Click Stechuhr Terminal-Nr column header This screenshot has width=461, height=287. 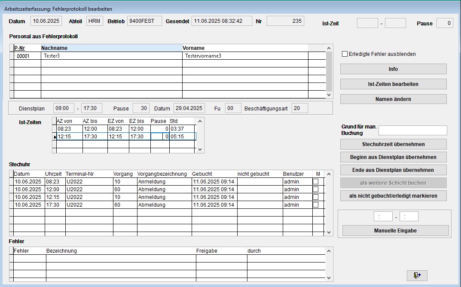pos(89,174)
